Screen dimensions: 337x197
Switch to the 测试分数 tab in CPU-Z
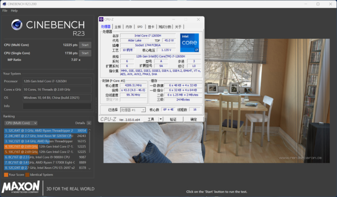click(165, 27)
